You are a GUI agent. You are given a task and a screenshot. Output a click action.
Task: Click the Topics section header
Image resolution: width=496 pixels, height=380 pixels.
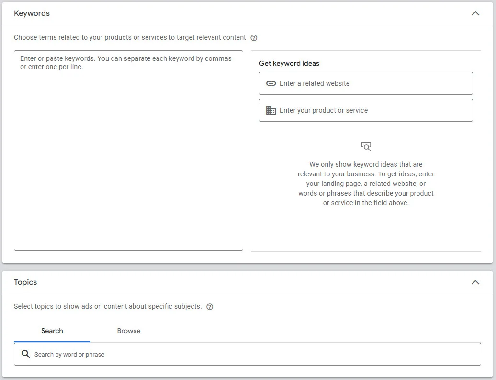24,282
